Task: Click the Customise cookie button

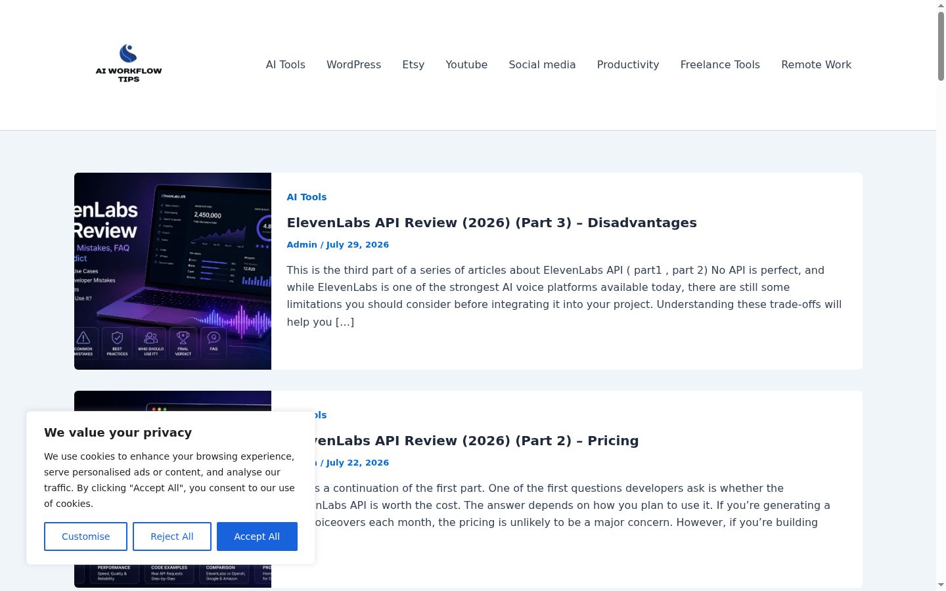Action: click(x=85, y=536)
